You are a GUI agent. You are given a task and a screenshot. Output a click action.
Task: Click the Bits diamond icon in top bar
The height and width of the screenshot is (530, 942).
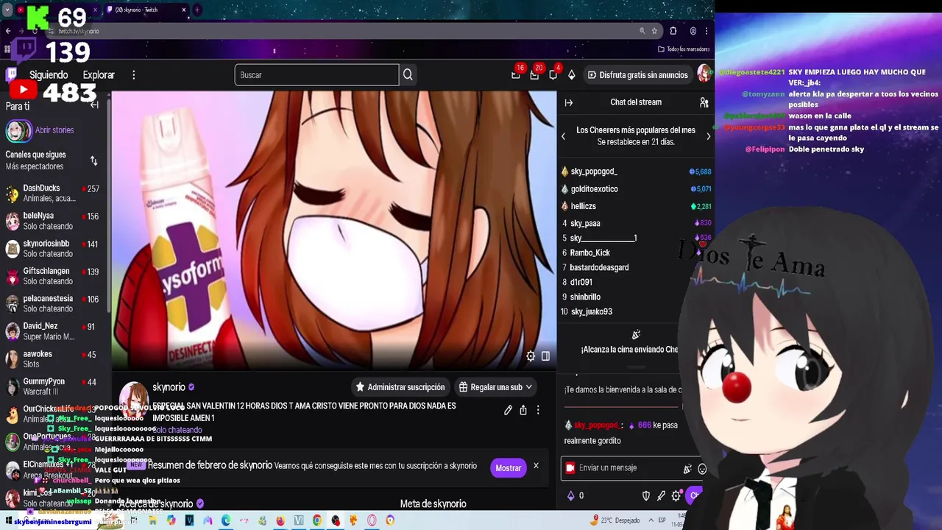[x=571, y=75]
